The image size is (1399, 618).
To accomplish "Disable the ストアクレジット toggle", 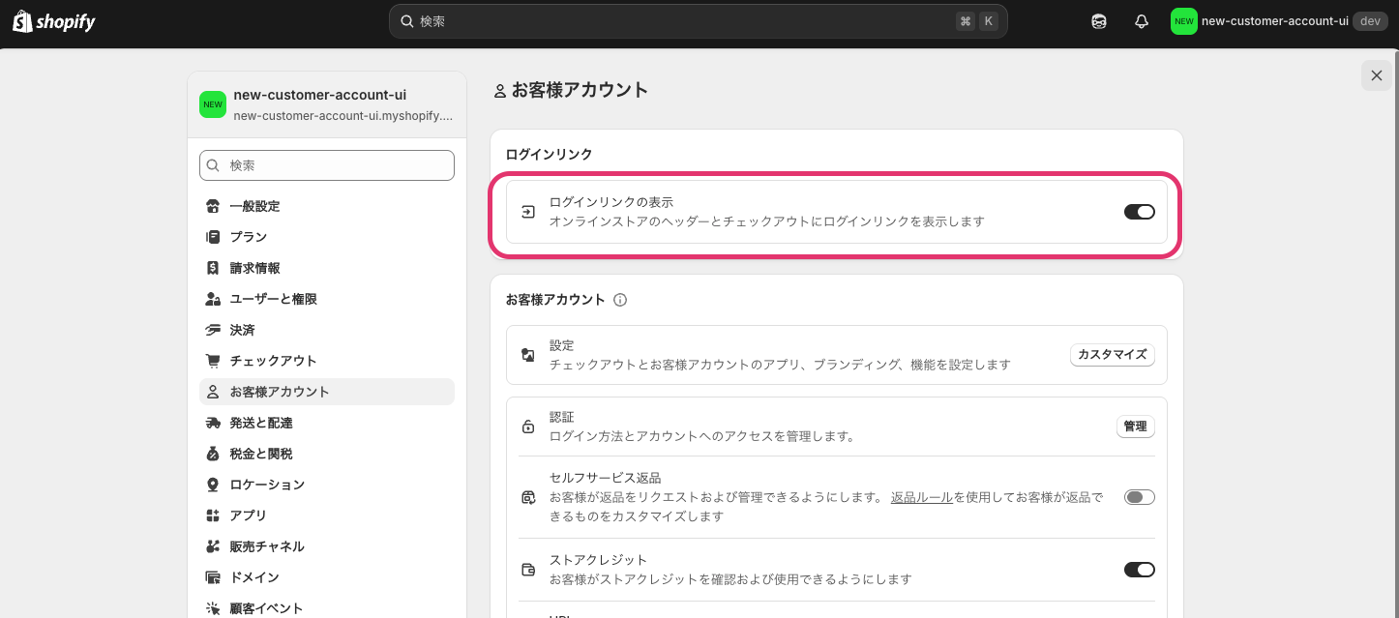I will [1140, 570].
